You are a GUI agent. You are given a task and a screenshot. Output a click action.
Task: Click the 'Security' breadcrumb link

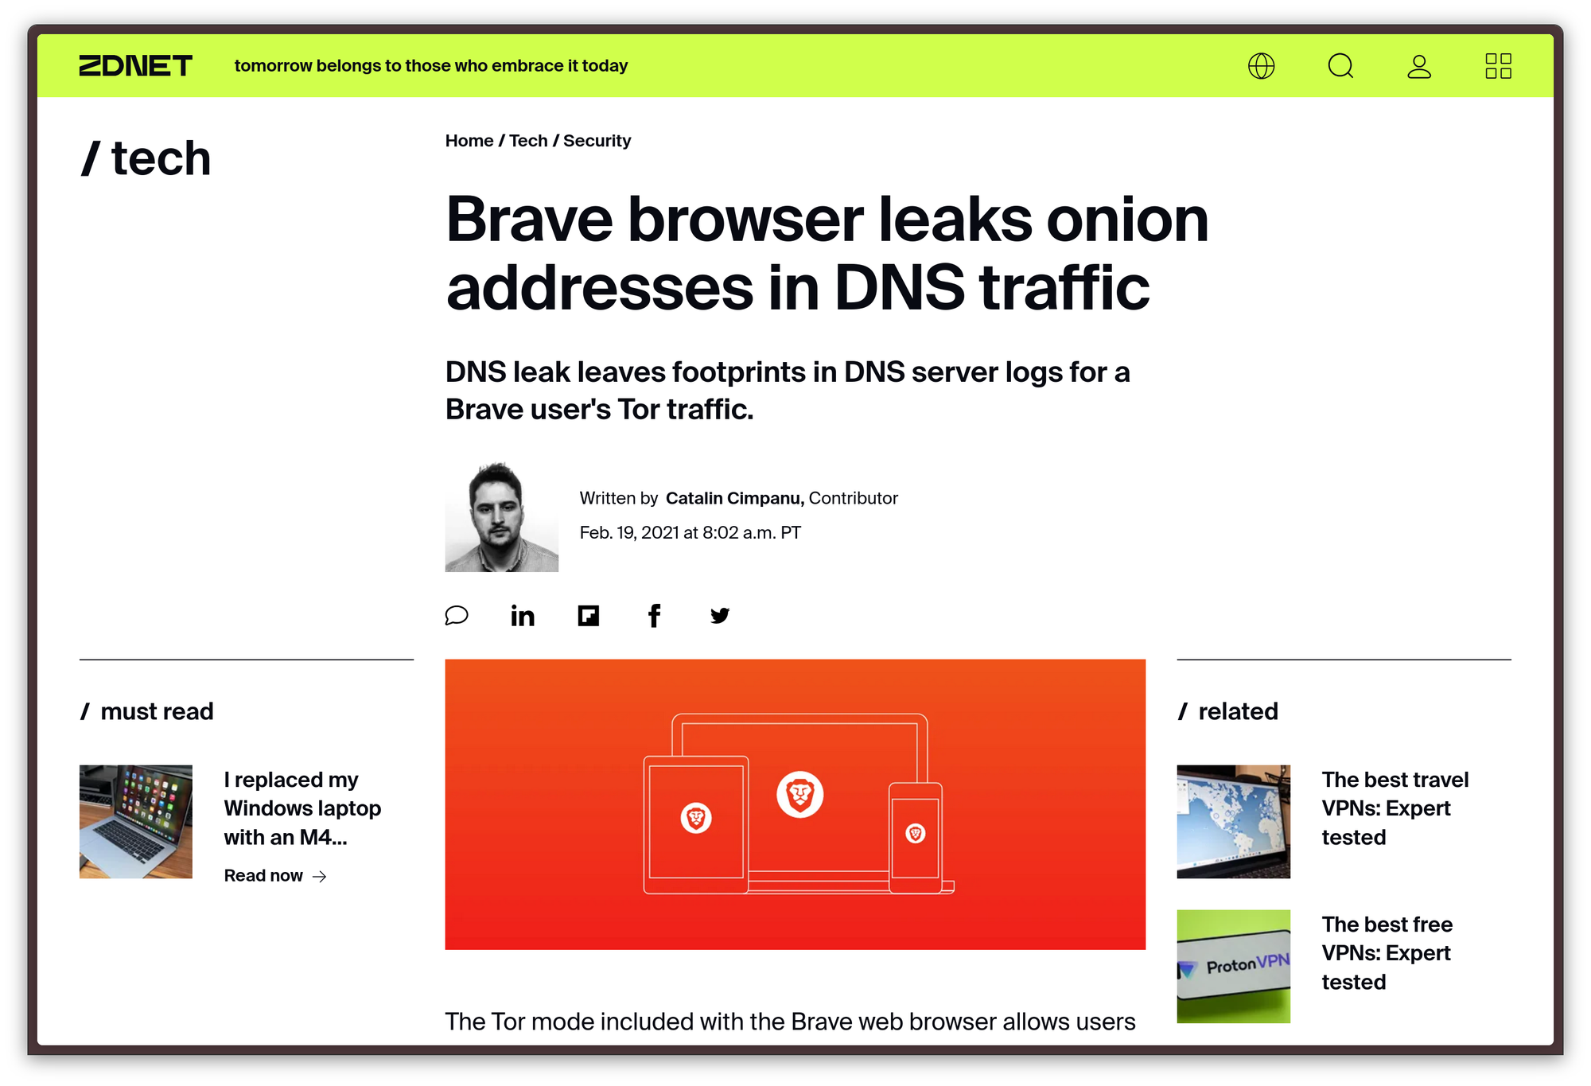(x=597, y=142)
